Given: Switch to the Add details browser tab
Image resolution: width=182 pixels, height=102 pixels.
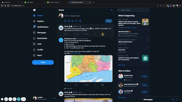Looking at the screenshot, I should coord(35,2).
